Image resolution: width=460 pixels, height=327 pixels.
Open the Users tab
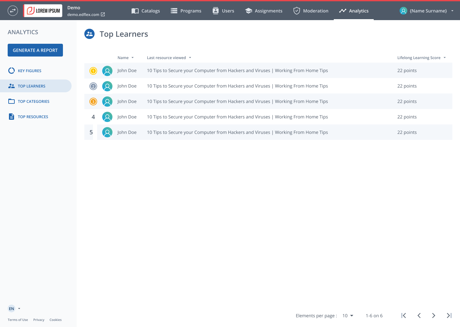click(223, 11)
